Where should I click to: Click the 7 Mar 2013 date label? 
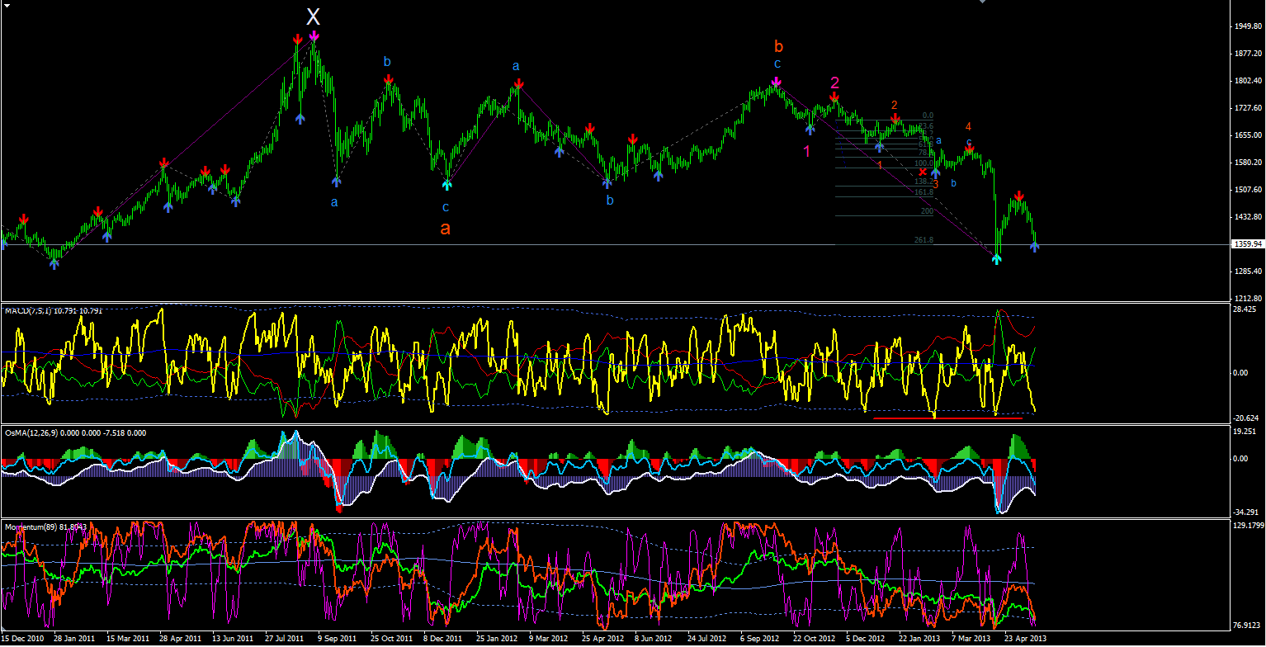972,639
